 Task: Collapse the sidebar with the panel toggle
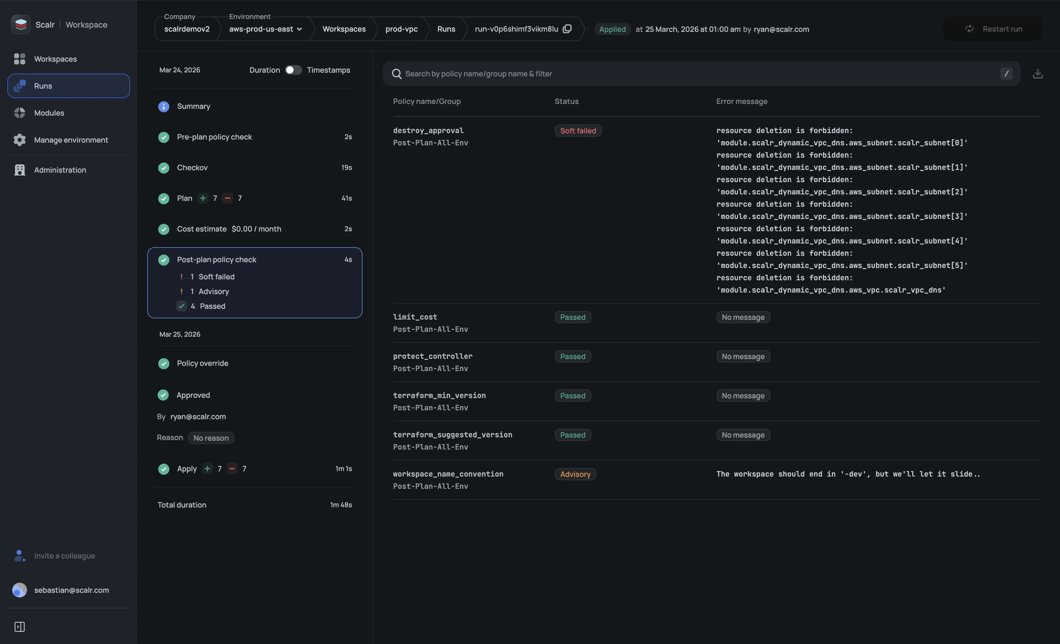tap(19, 627)
